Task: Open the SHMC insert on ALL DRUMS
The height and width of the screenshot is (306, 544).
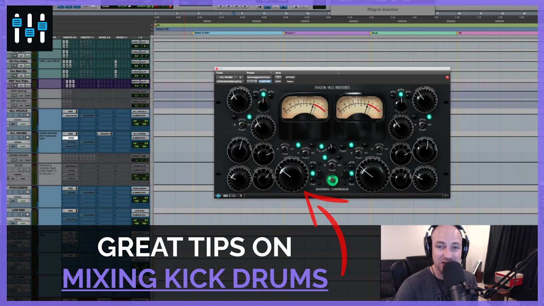Action: tap(70, 138)
